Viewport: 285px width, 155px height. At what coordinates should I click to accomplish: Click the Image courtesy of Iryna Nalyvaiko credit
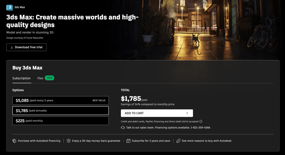pyautogui.click(x=25, y=38)
